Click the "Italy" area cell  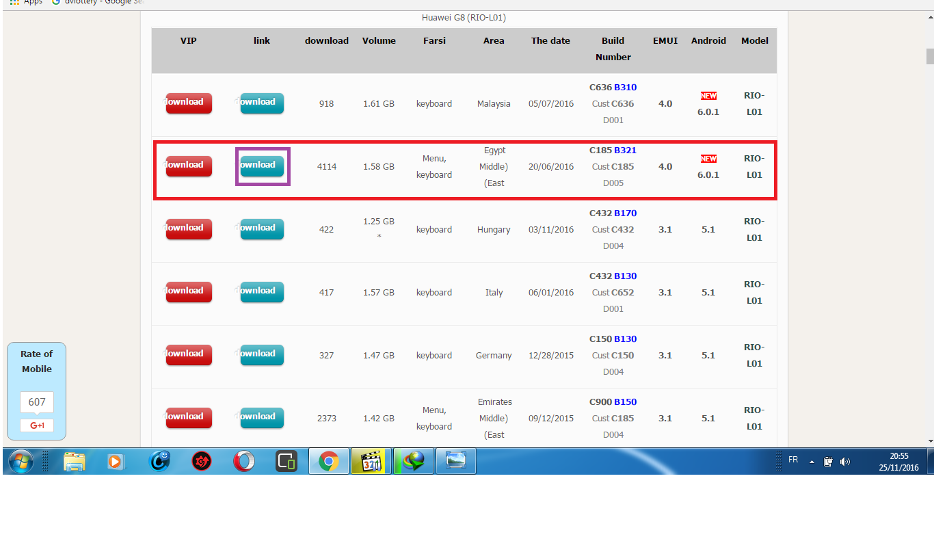(x=494, y=292)
